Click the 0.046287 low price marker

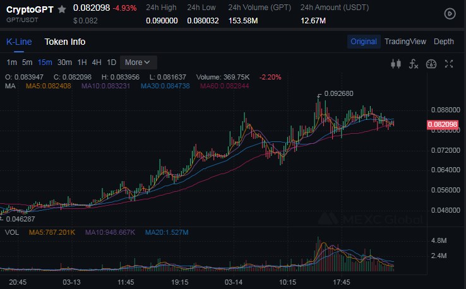point(20,219)
